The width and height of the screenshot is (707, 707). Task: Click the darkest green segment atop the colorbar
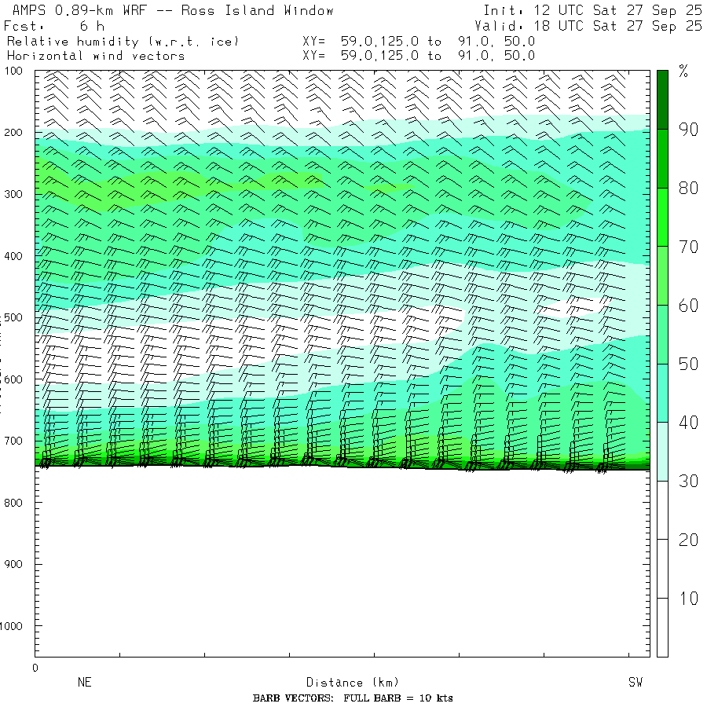tap(662, 99)
